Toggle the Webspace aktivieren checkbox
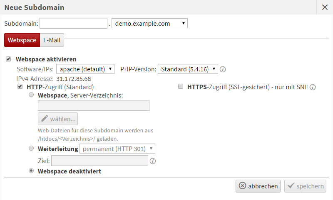This screenshot has height=200, width=333. (x=8, y=59)
